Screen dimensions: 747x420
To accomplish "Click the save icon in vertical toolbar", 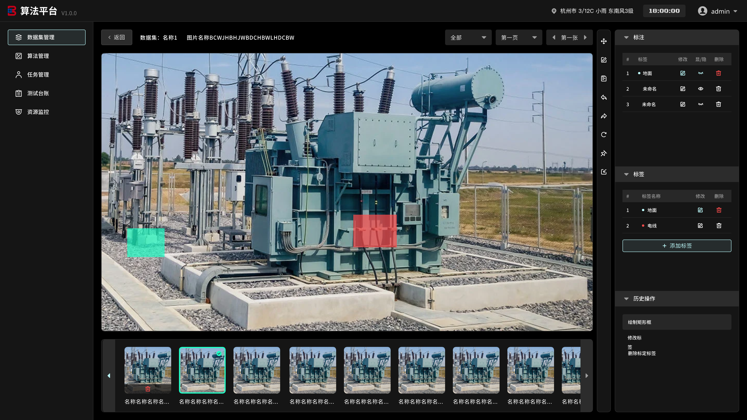I will (x=604, y=79).
